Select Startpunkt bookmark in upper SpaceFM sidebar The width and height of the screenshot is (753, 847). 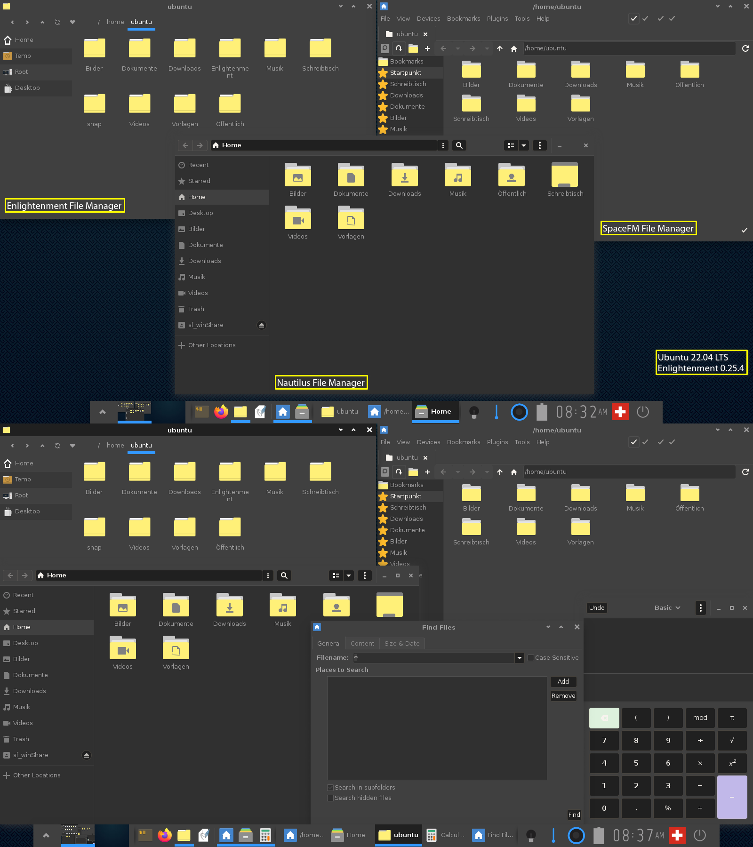click(410, 73)
